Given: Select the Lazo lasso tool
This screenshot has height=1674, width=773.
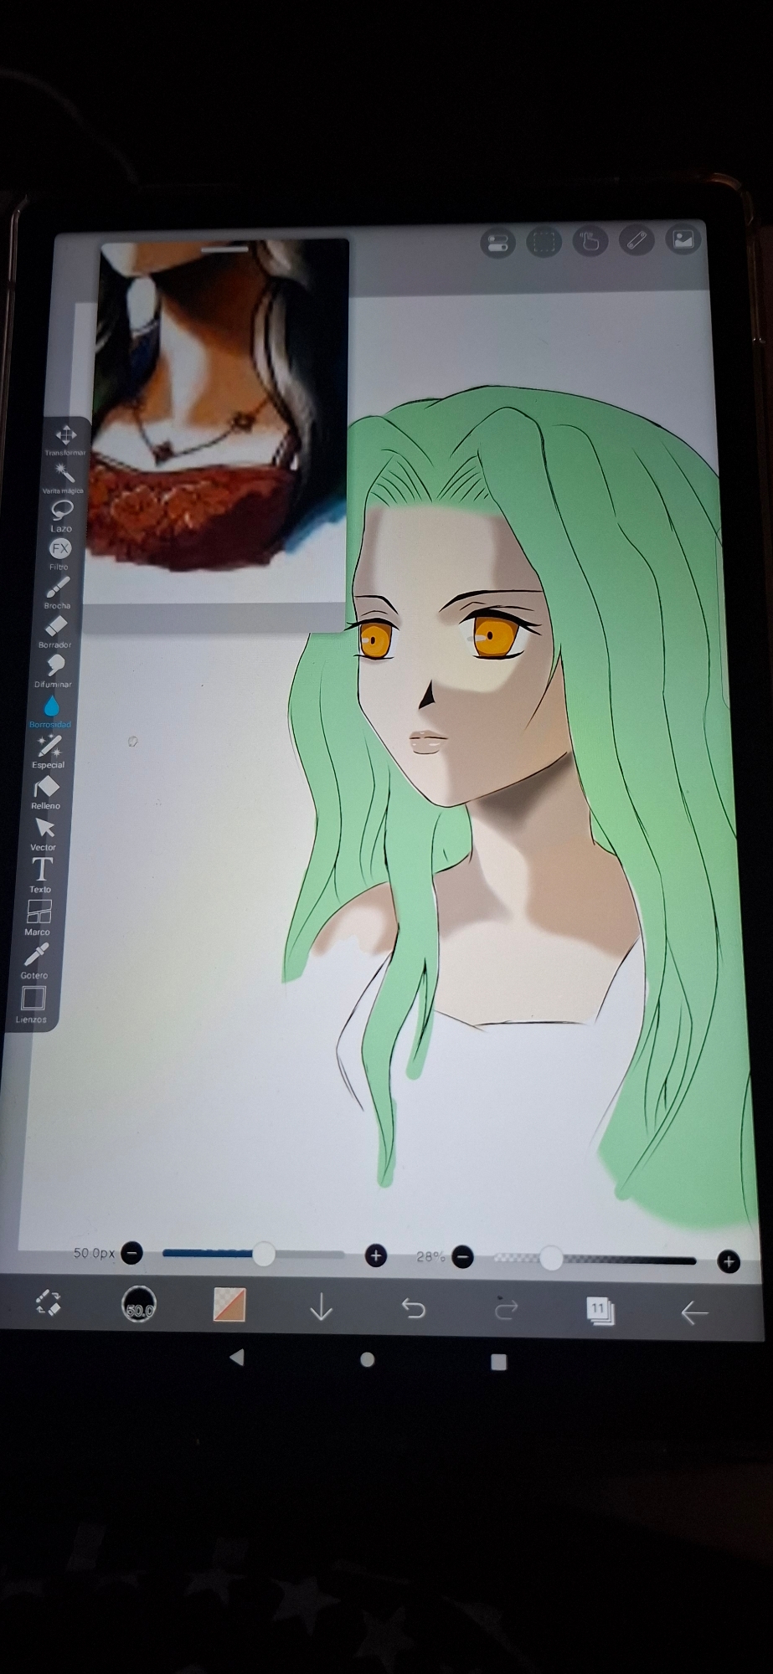Looking at the screenshot, I should click(61, 510).
